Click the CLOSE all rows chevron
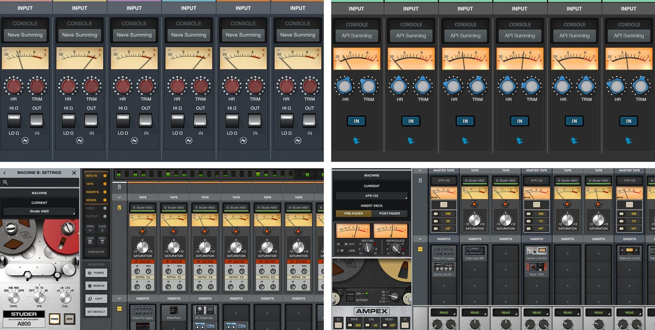 coord(102,229)
